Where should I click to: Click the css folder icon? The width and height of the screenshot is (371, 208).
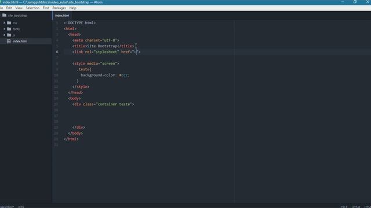click(x=9, y=23)
